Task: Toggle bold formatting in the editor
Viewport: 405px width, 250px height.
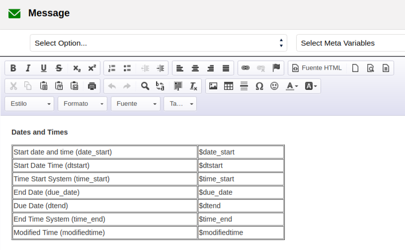Action: click(x=13, y=68)
